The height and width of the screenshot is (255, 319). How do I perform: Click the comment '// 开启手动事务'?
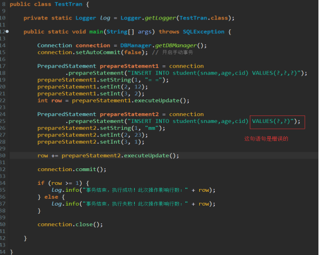tap(172, 52)
